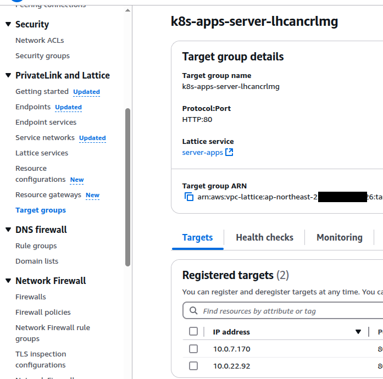Open TLS inspection configurations
This screenshot has height=379, width=383.
(41, 359)
